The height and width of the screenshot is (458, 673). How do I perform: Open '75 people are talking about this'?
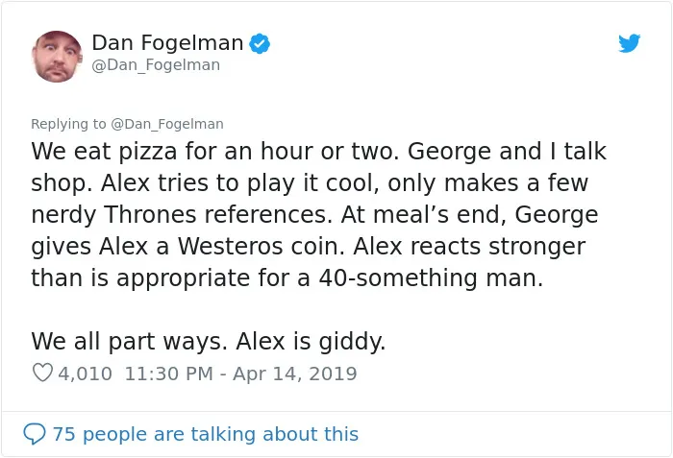[205, 434]
